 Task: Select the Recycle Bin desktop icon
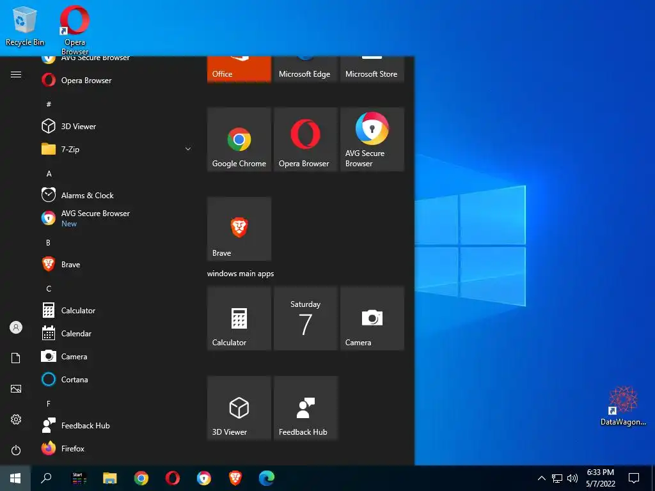(x=25, y=26)
